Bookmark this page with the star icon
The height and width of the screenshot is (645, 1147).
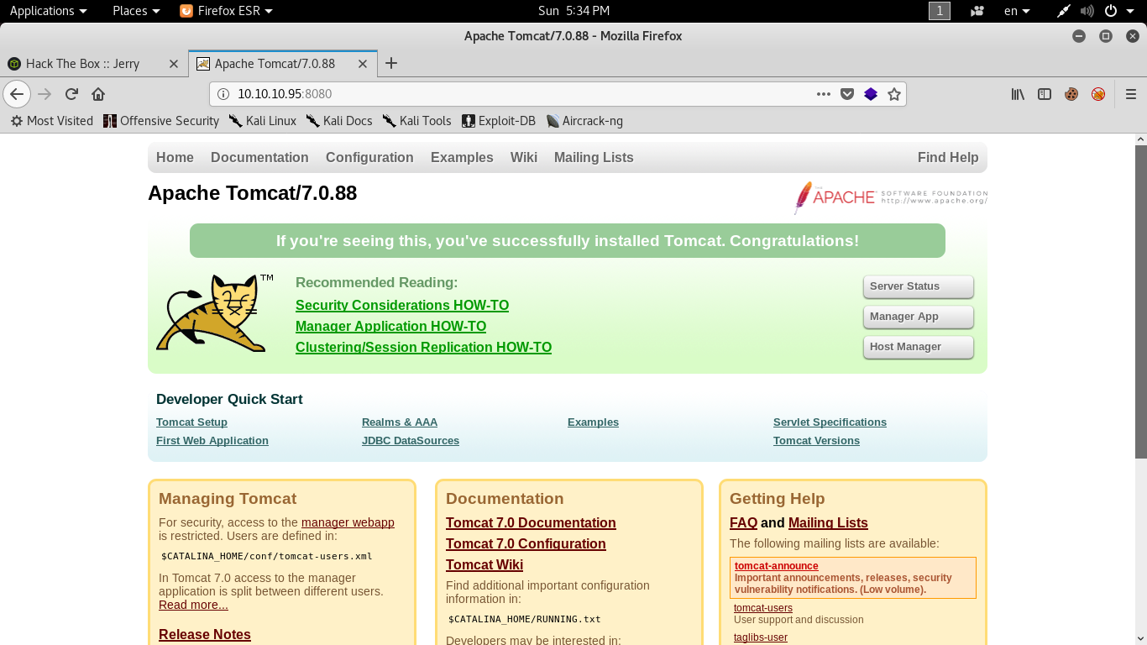coord(894,94)
